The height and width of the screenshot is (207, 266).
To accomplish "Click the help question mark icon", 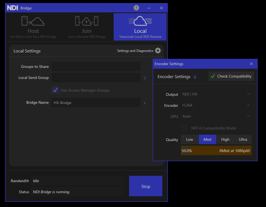I will (136, 8).
